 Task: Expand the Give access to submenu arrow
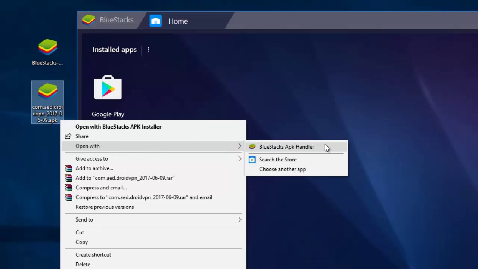[240, 159]
